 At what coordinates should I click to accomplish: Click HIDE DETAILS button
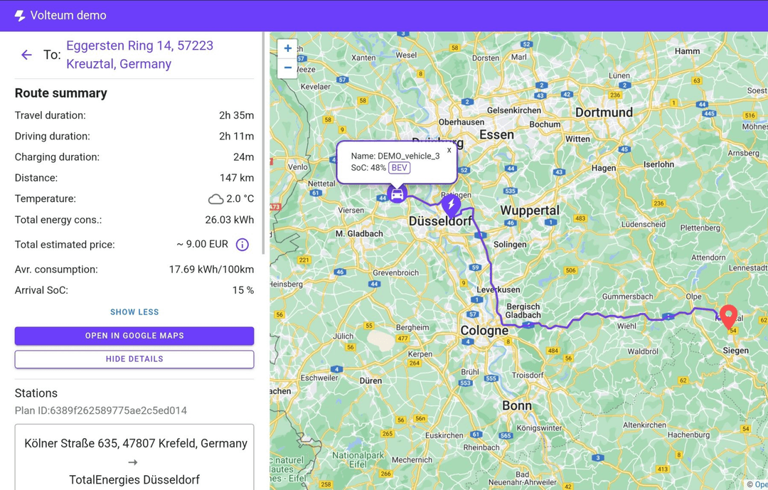click(134, 359)
